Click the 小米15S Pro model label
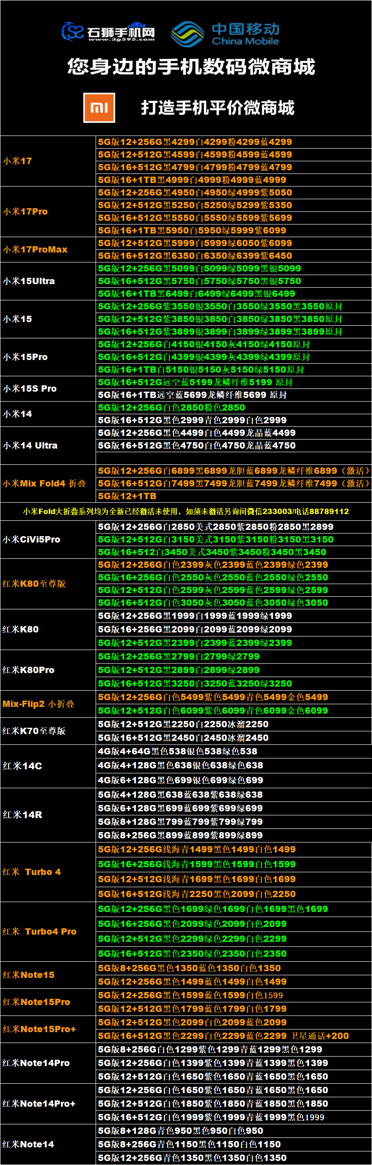This screenshot has width=372, height=1165. coord(30,388)
